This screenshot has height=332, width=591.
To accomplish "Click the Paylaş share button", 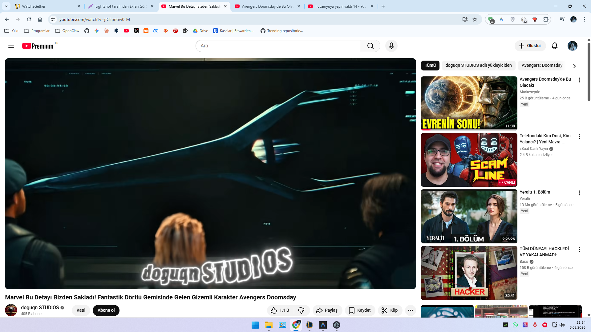I will point(327,310).
